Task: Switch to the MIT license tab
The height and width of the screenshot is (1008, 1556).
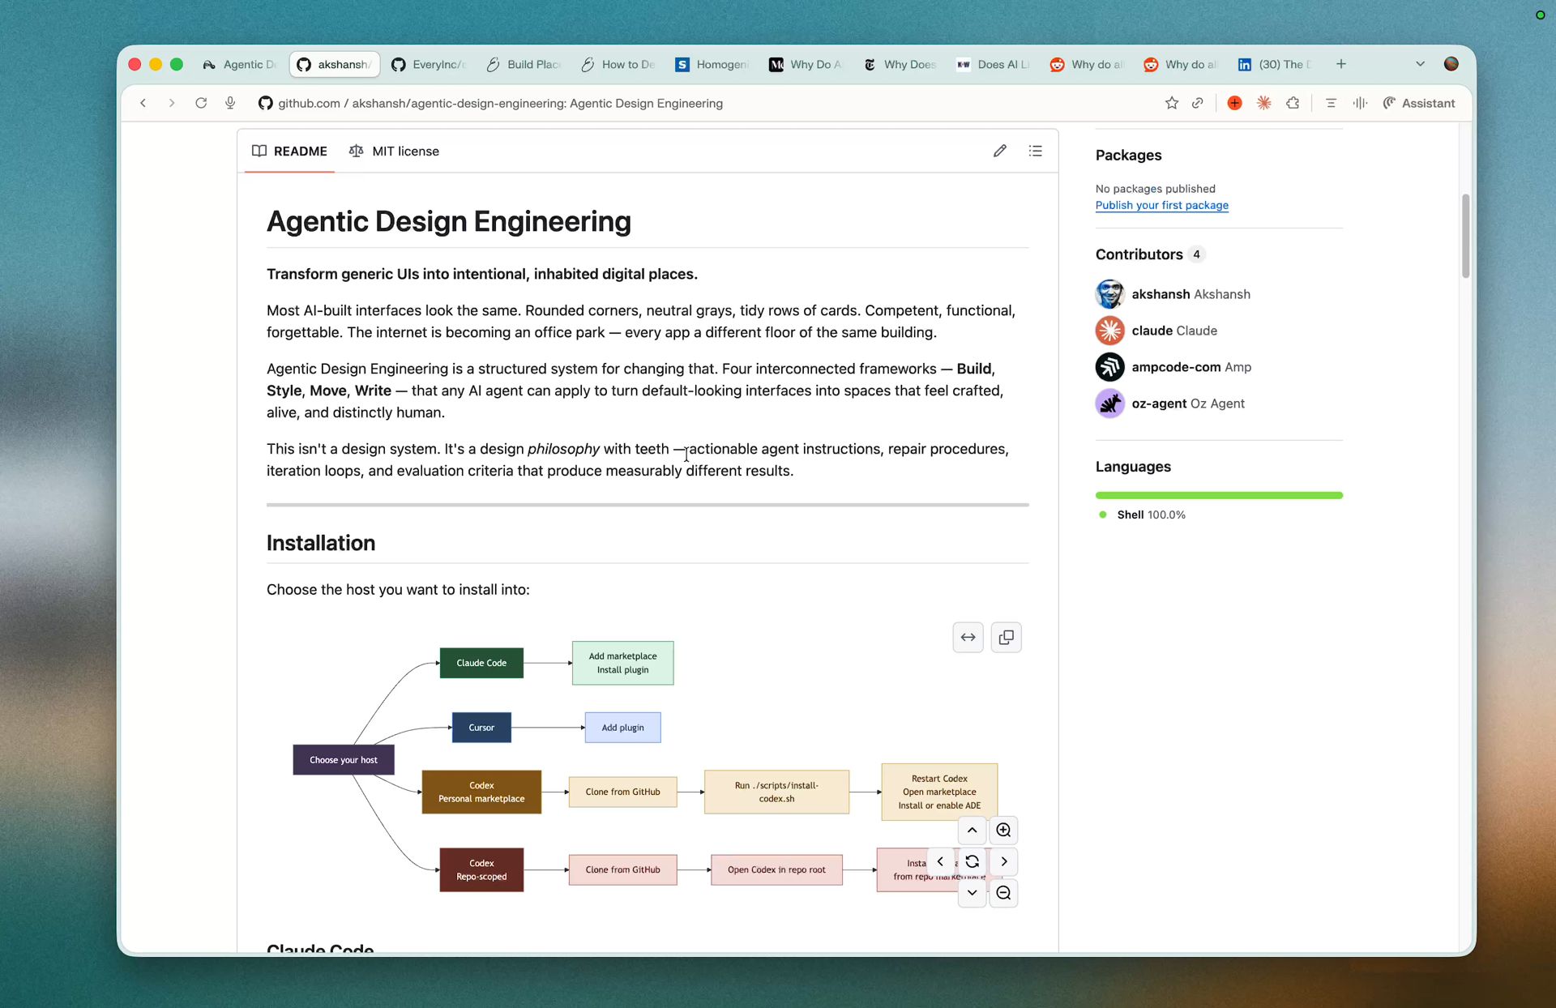Action: (x=394, y=151)
